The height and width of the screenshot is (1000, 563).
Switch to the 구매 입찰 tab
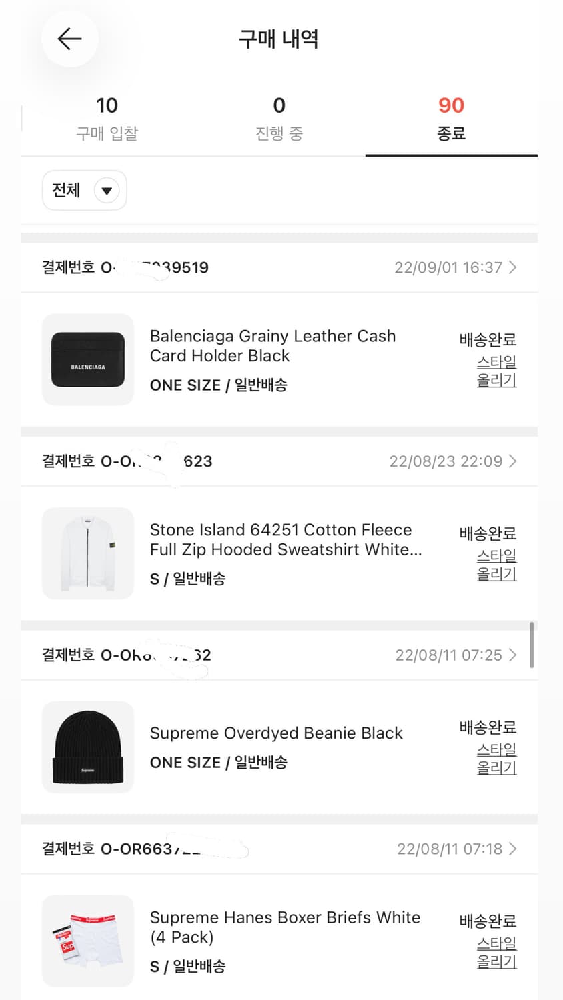point(107,119)
